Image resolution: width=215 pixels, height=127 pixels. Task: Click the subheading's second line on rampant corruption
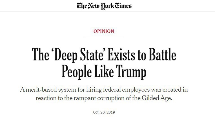(x=104, y=99)
